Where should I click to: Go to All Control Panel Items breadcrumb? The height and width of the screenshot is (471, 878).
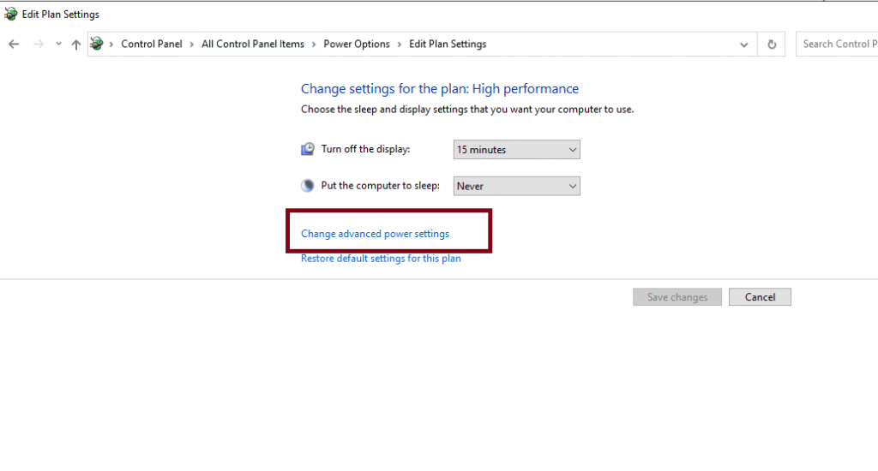point(253,45)
